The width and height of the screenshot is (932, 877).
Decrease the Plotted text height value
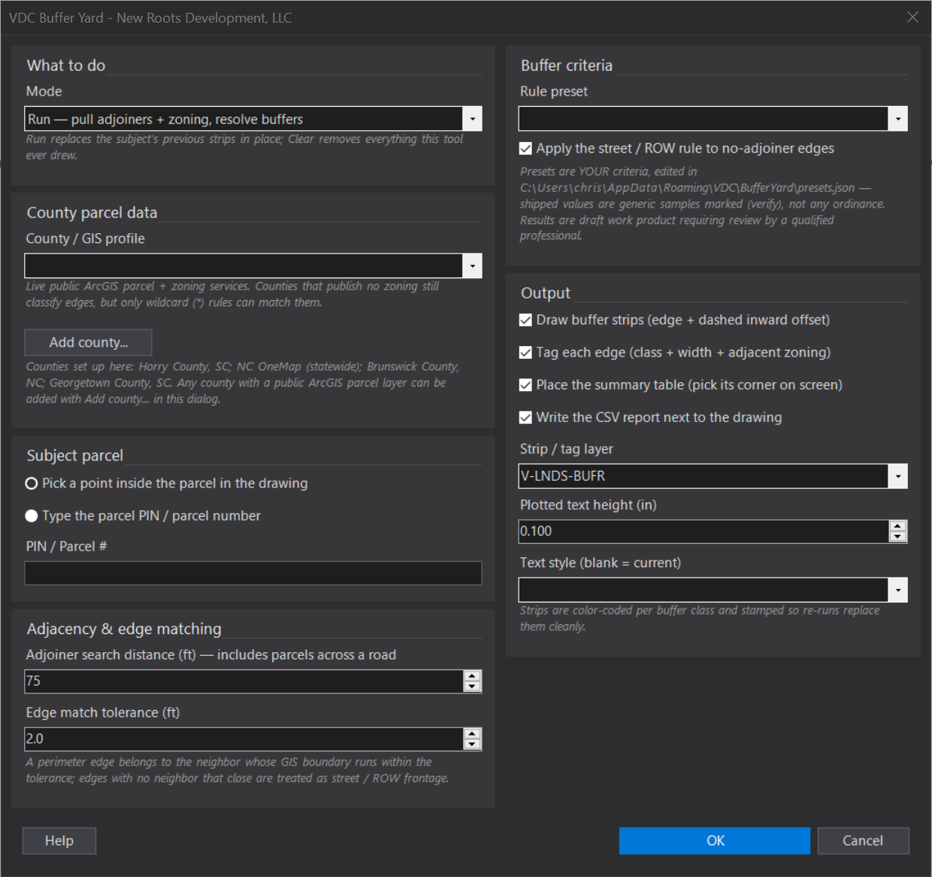coord(897,537)
